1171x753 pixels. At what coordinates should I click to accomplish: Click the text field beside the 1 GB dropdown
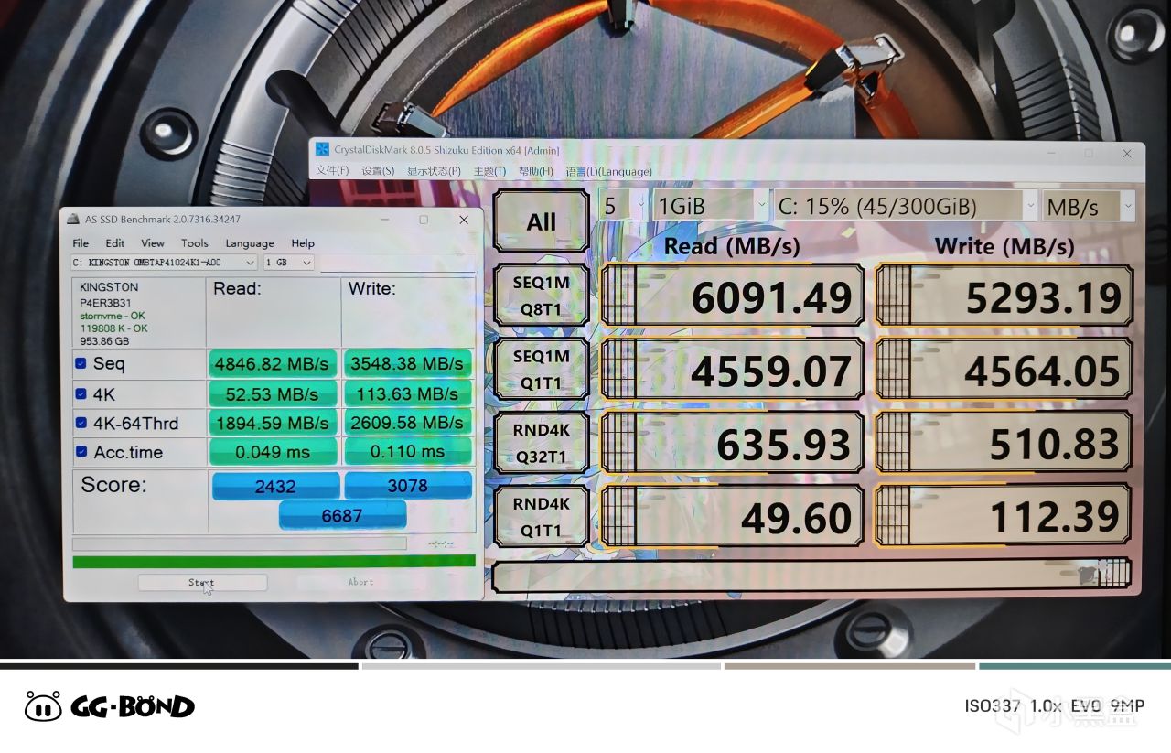397,263
